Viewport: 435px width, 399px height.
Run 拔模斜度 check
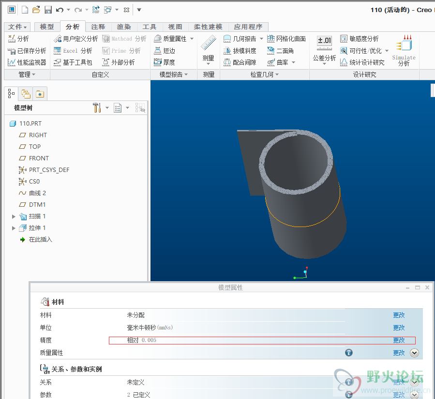click(240, 51)
